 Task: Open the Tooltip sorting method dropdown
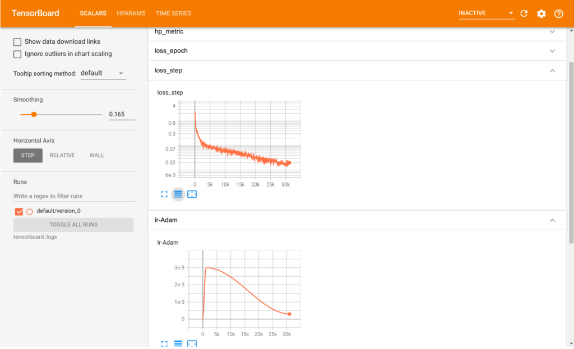pos(103,73)
